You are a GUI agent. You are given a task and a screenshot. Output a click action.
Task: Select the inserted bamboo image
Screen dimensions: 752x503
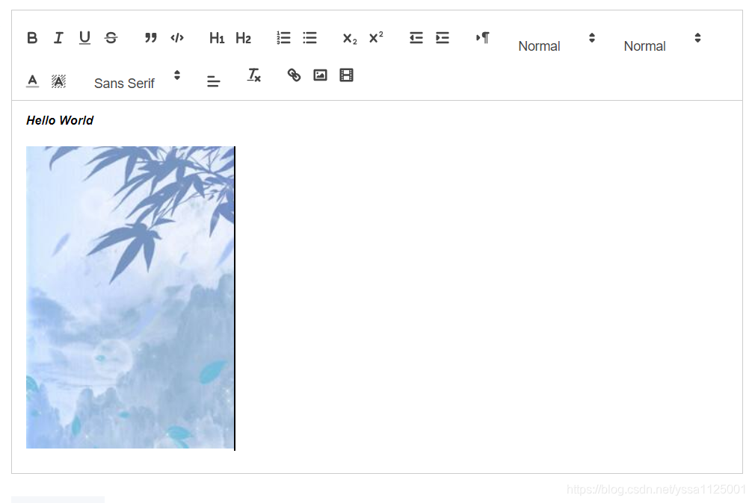(x=130, y=297)
